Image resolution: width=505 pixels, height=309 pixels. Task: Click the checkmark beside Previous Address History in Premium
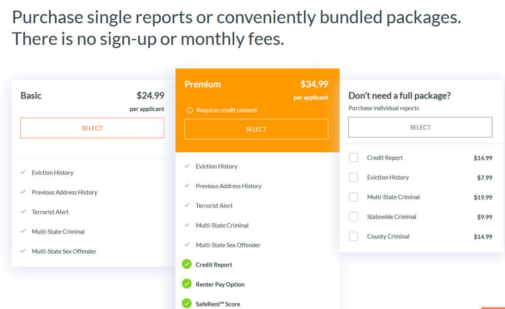click(187, 186)
